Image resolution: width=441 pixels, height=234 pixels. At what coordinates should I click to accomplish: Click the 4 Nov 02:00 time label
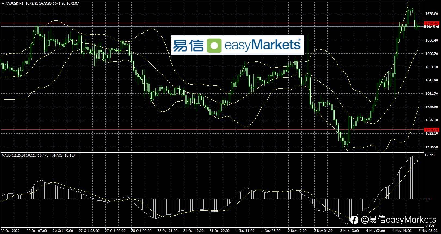376,231
